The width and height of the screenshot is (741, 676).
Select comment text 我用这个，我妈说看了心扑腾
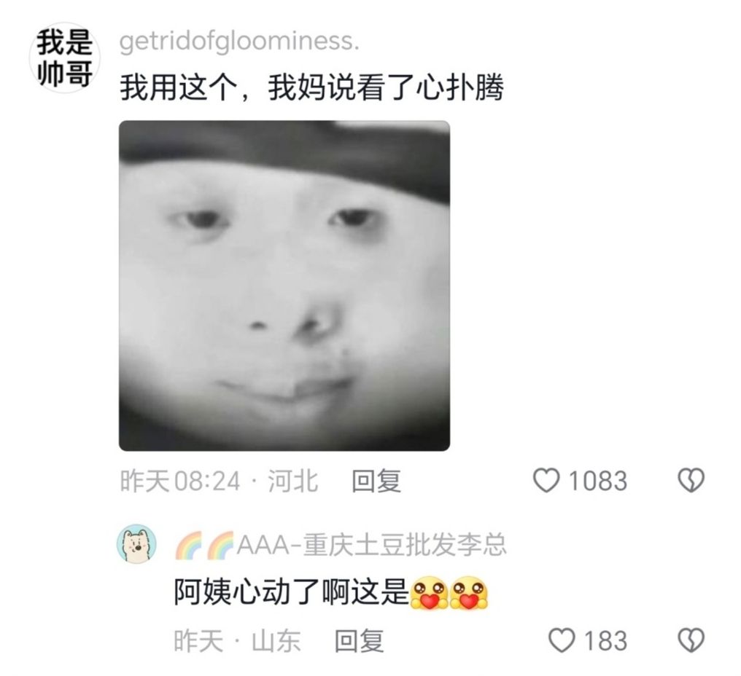[x=312, y=88]
